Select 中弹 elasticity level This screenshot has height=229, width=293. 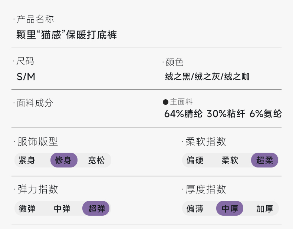point(62,209)
